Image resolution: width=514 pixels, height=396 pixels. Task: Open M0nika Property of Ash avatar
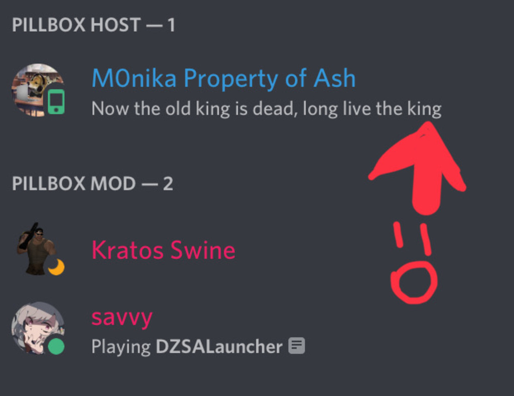[x=38, y=90]
